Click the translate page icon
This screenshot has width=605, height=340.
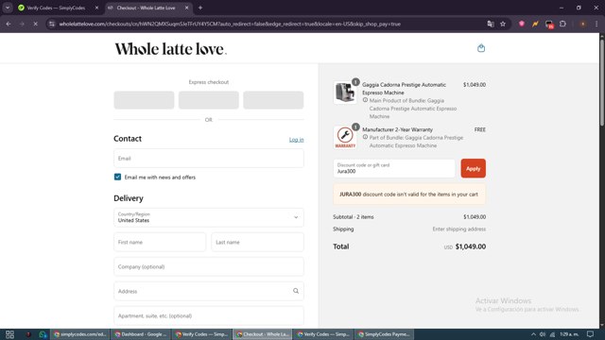[x=491, y=24]
